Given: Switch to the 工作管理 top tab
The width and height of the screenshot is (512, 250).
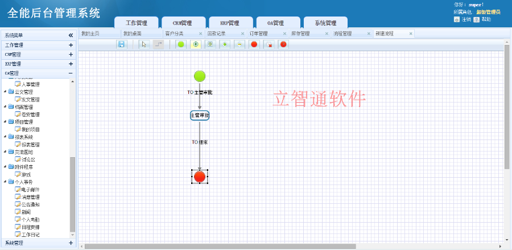Looking at the screenshot, I should tap(137, 23).
